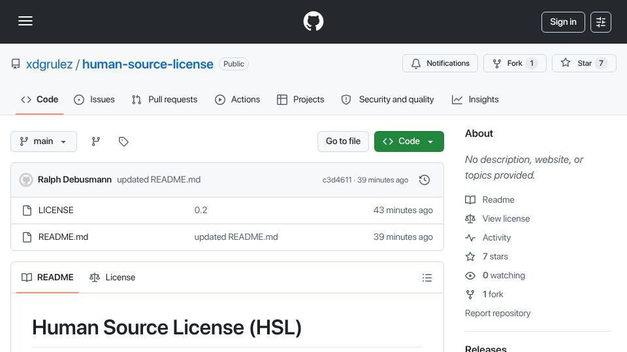Viewport: 627px width, 352px height.
Task: Open Ralph Debusmann avatar
Action: pyautogui.click(x=26, y=180)
